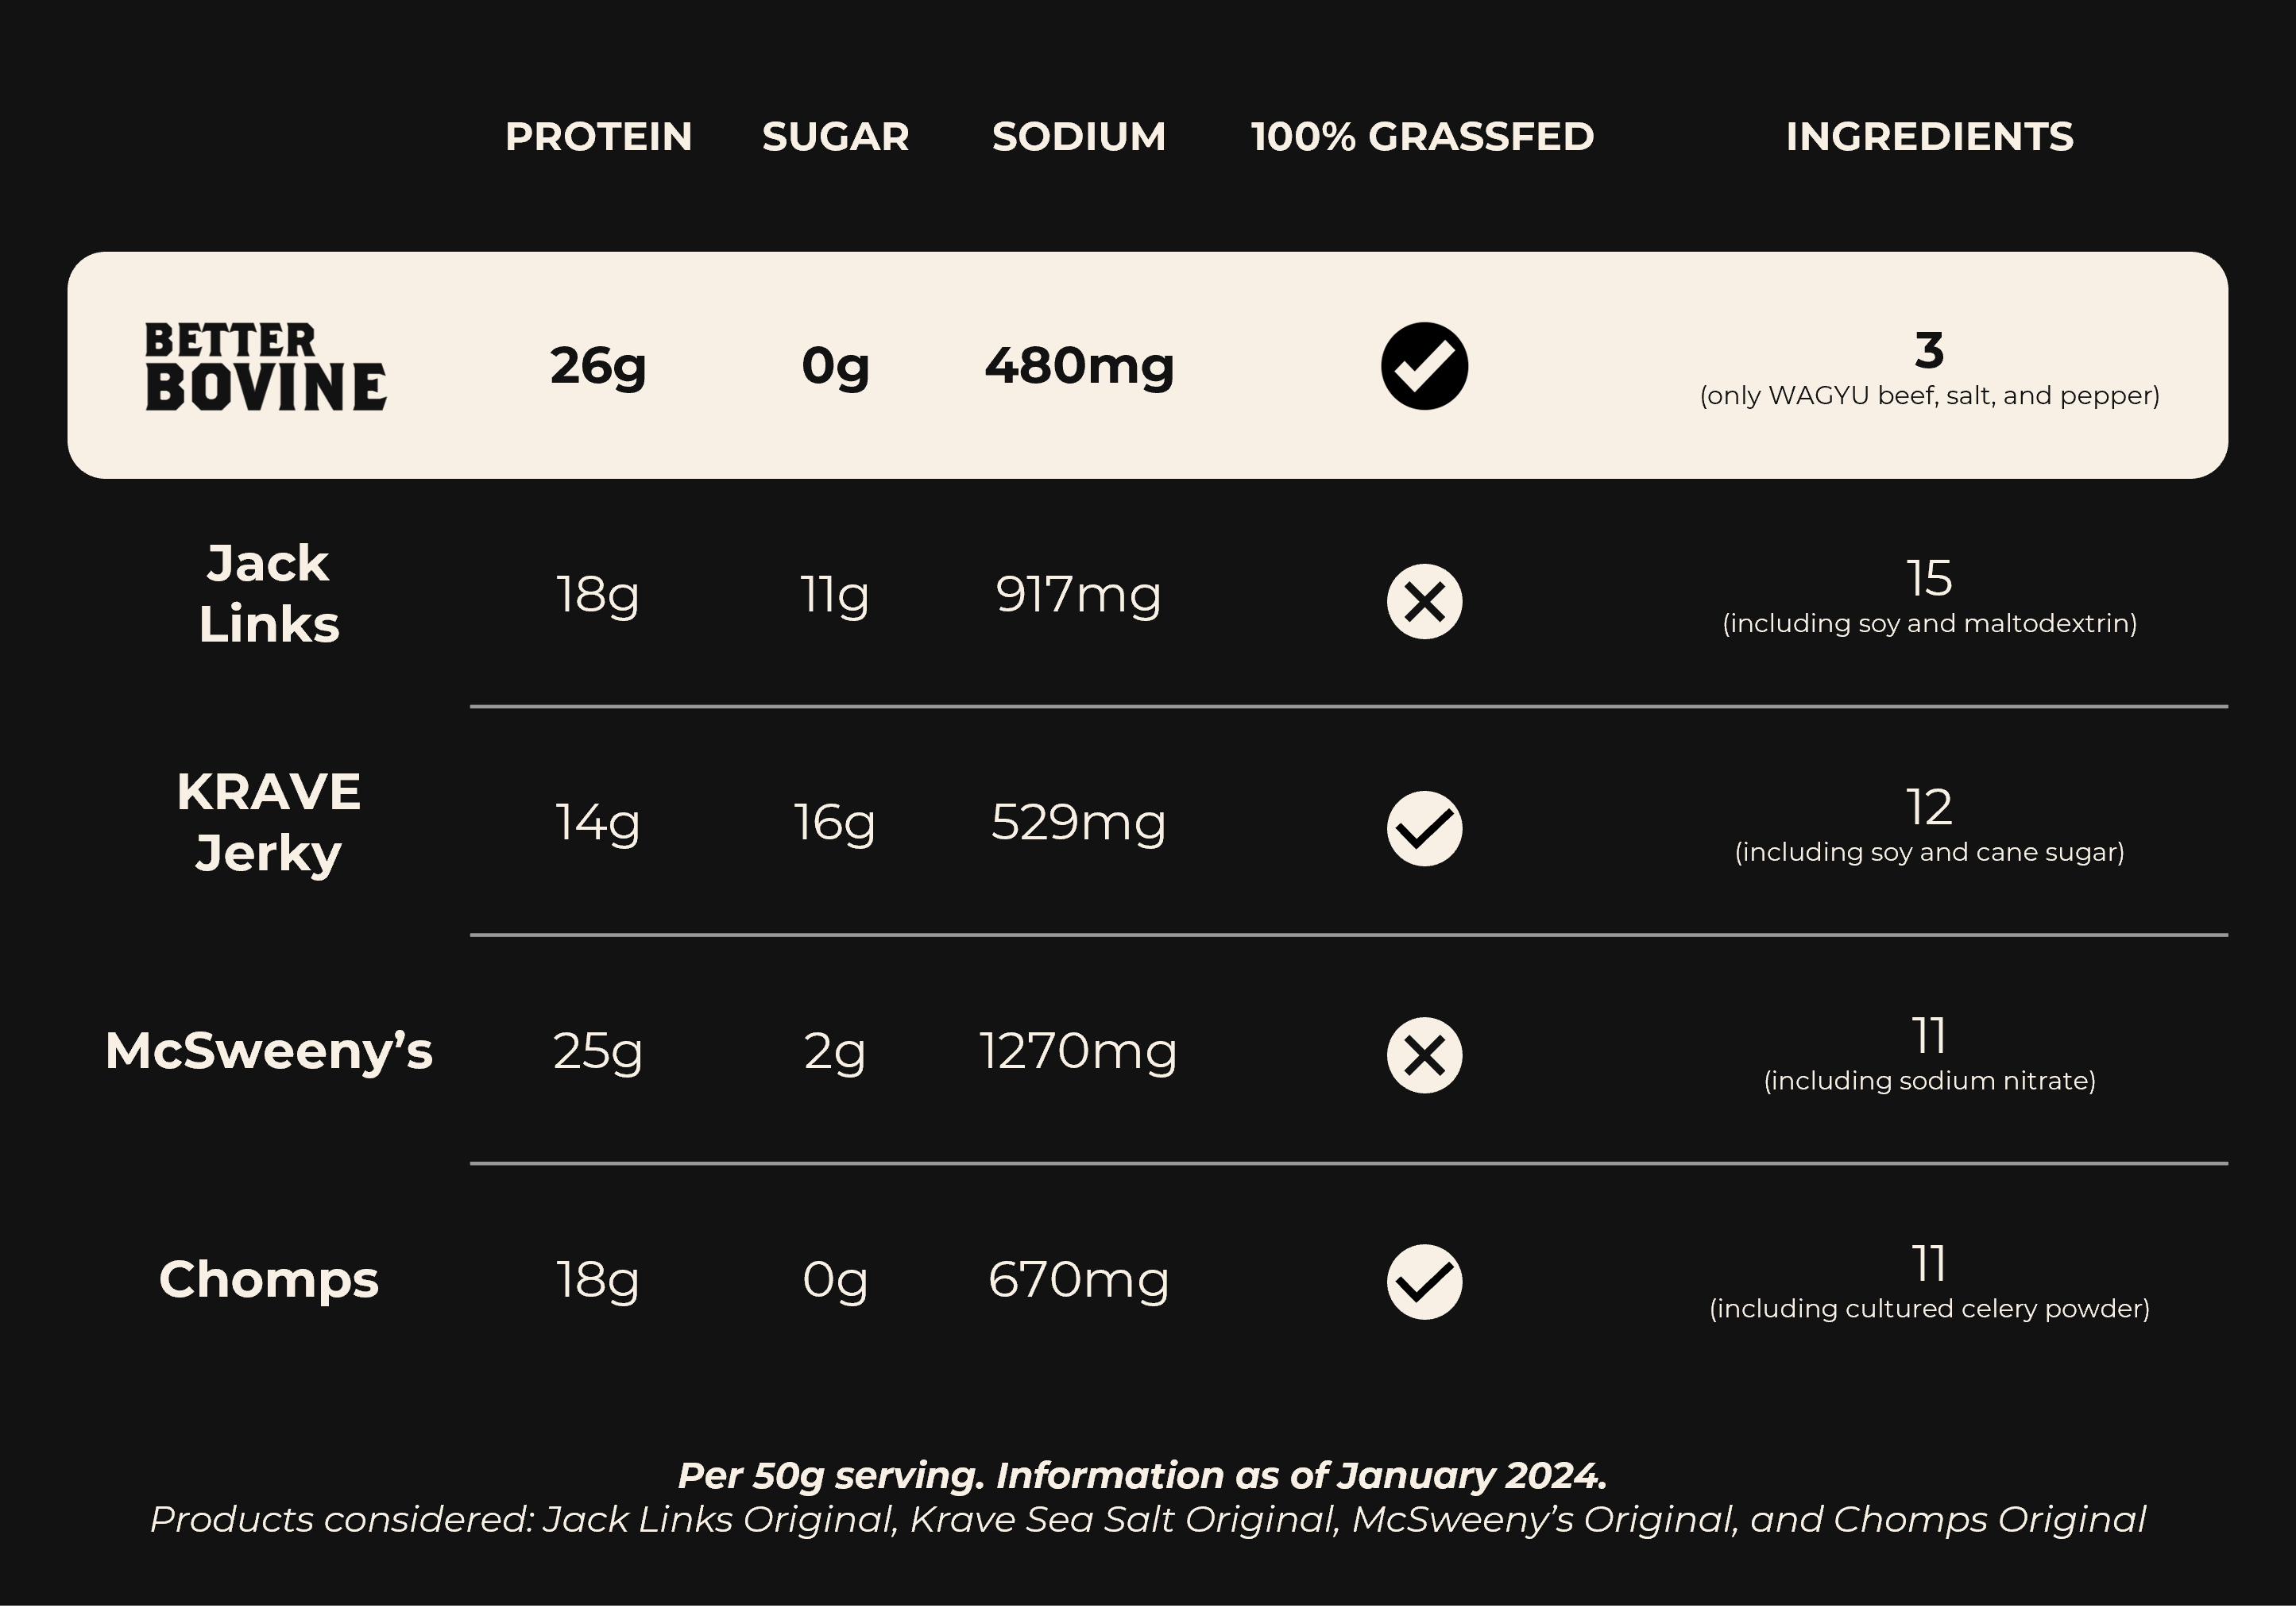
Task: Click the Chomps brand name
Action: [x=268, y=1279]
